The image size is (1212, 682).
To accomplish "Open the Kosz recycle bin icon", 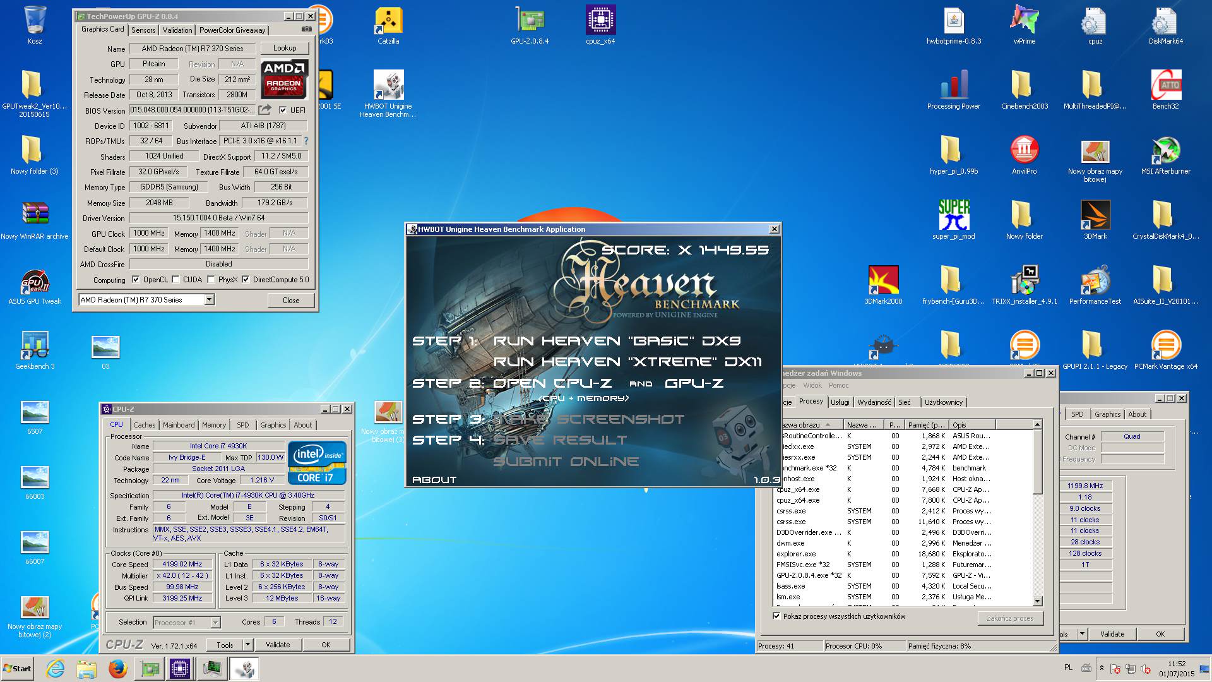I will [35, 25].
